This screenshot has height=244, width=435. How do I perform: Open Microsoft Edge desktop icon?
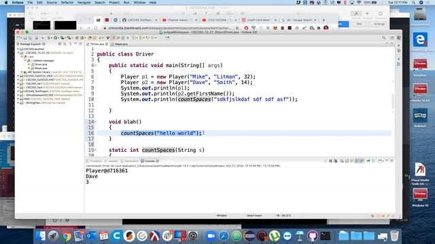pos(420,39)
